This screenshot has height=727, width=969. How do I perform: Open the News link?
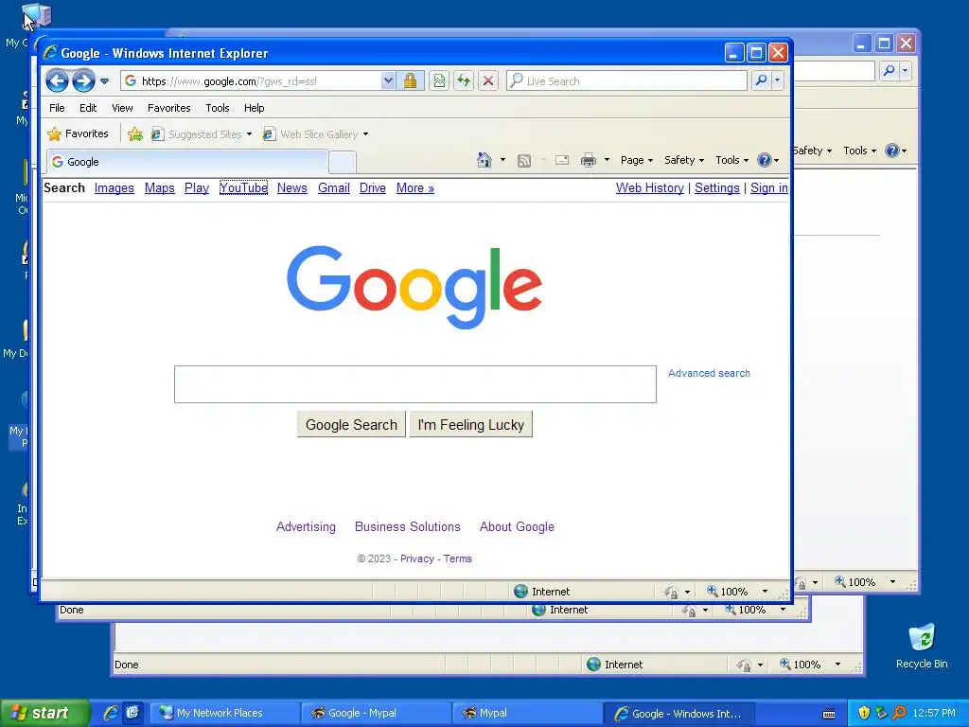(x=291, y=188)
